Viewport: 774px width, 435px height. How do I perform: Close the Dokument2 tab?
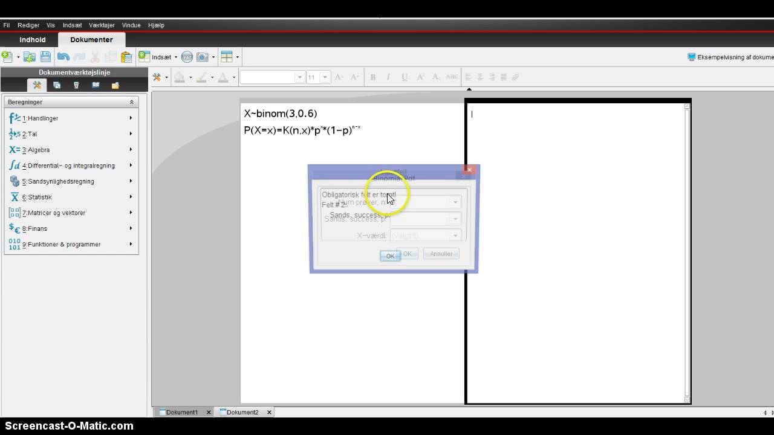click(269, 412)
